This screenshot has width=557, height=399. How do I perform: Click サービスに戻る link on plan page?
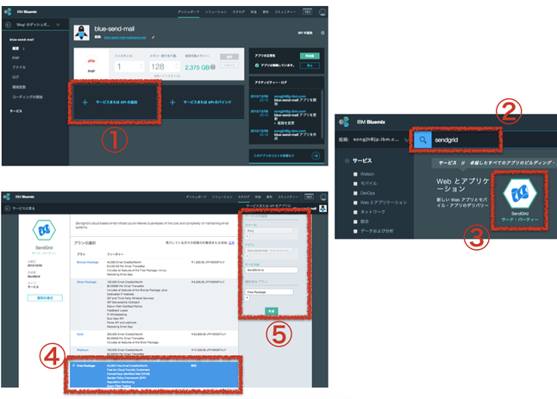point(23,209)
